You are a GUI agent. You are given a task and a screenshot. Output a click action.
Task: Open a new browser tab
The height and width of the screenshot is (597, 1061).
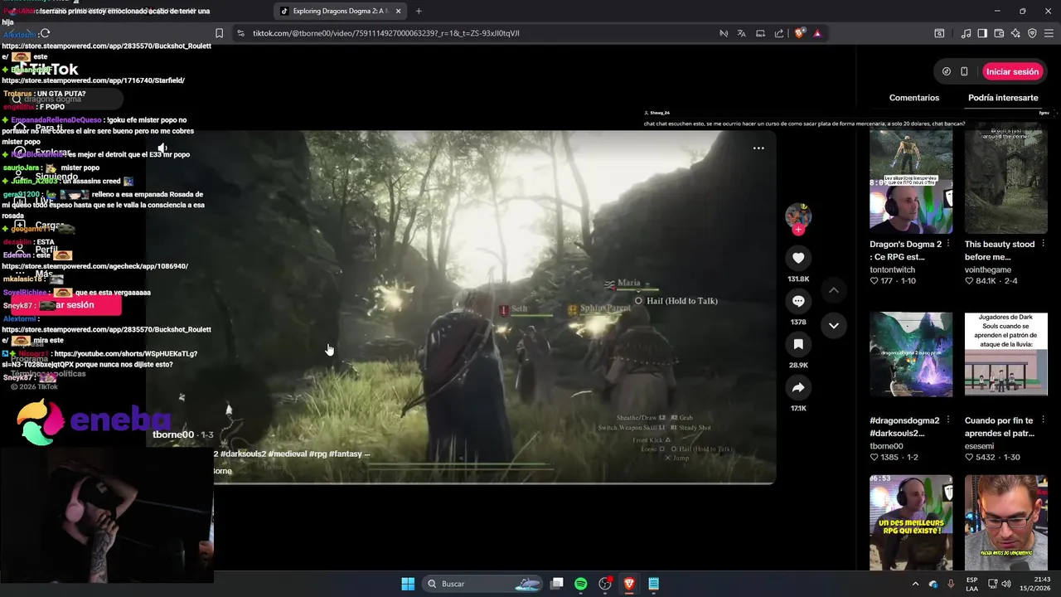pos(419,11)
